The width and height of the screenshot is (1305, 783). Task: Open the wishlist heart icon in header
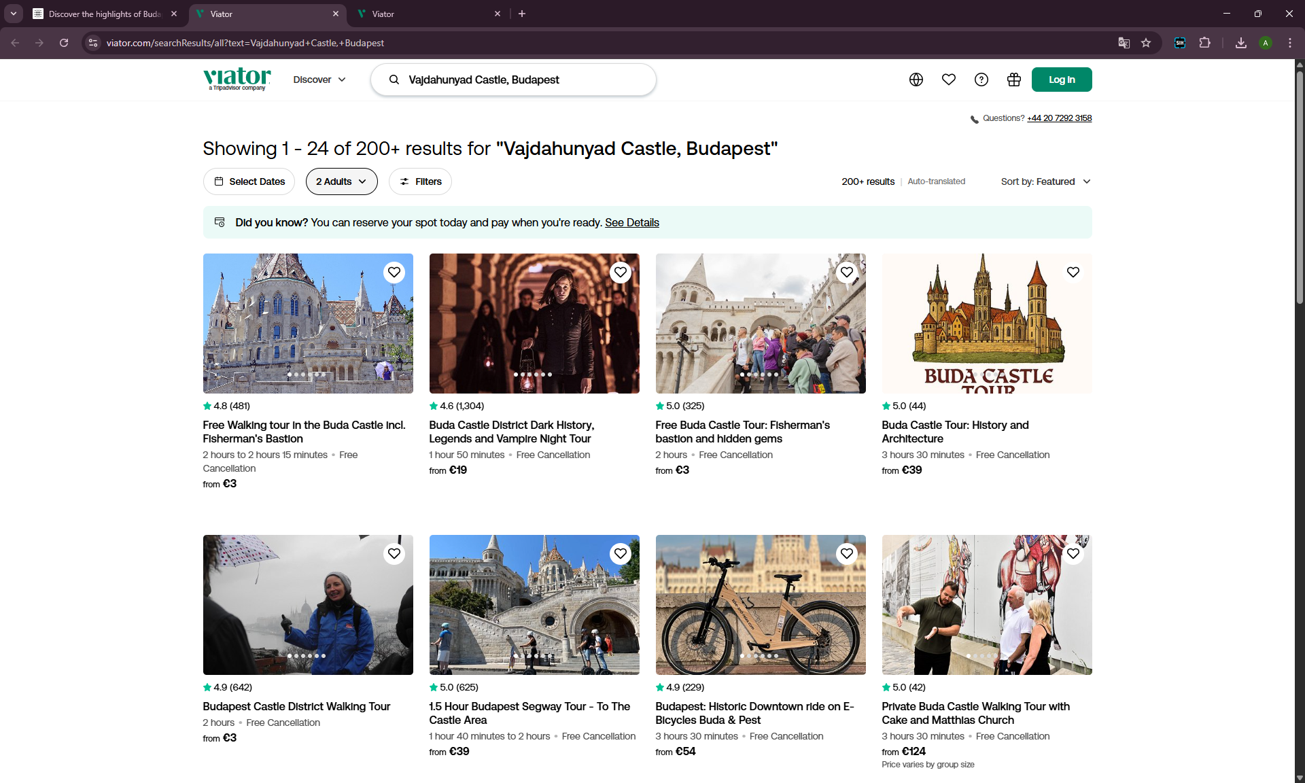(948, 80)
